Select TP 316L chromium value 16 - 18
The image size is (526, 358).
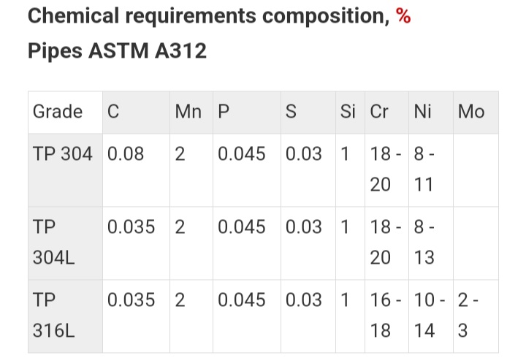[386, 316]
